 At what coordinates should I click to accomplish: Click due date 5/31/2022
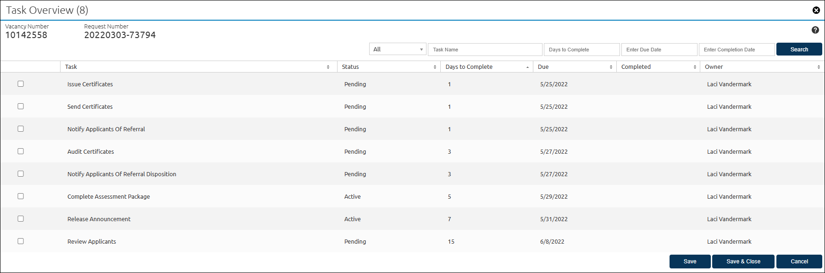(554, 219)
